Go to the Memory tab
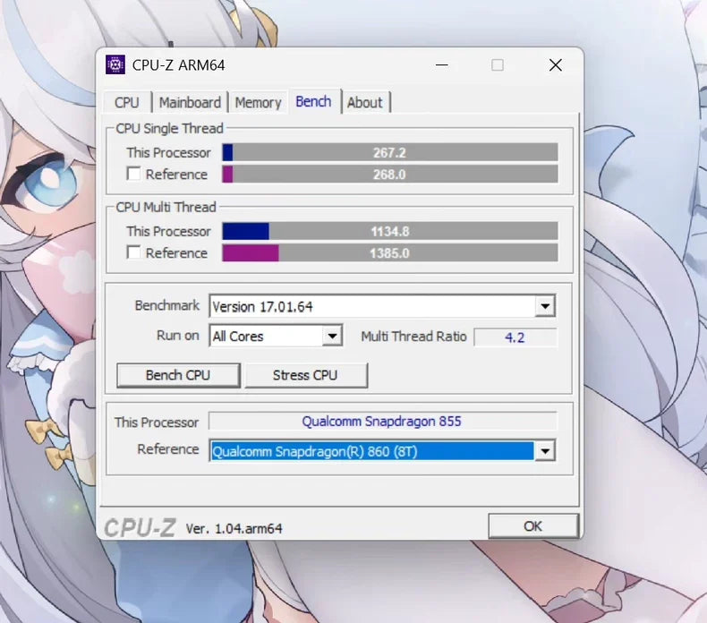The height and width of the screenshot is (623, 707). coord(258,102)
